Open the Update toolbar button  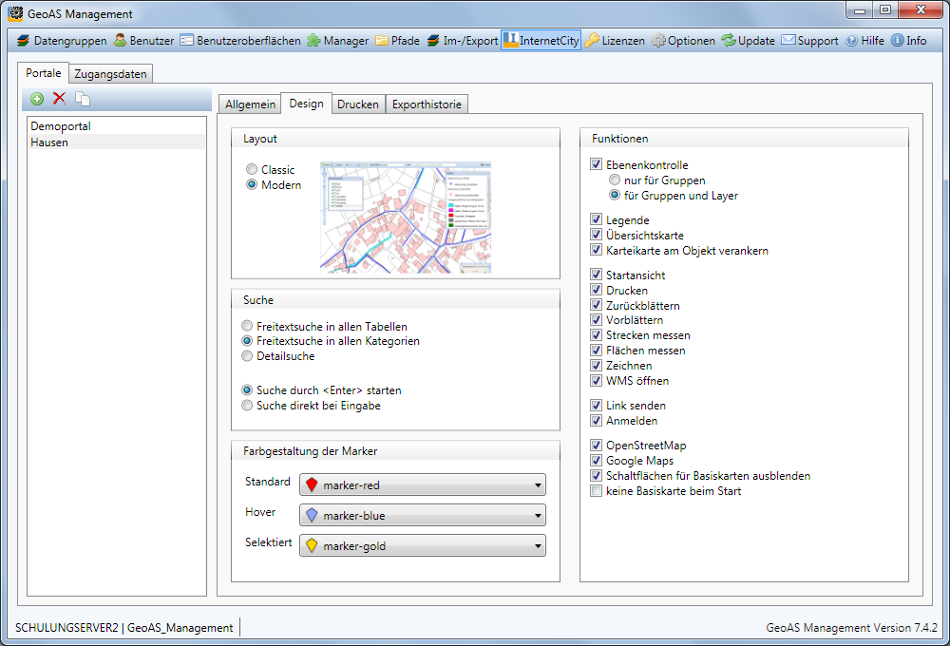[x=748, y=41]
